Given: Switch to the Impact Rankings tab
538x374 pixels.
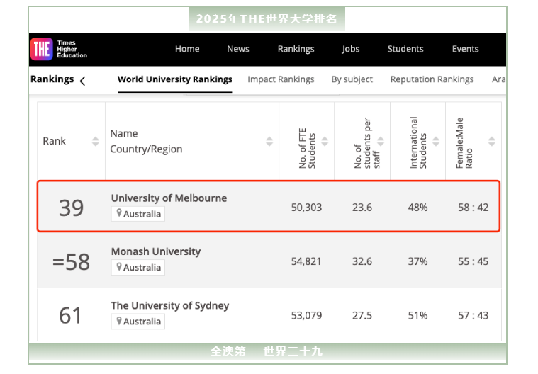Looking at the screenshot, I should point(281,79).
